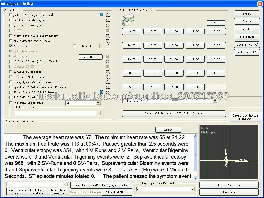Enable the Holter ECG Report Summary checkbox
This screenshot has width=264, height=198.
[11, 15]
